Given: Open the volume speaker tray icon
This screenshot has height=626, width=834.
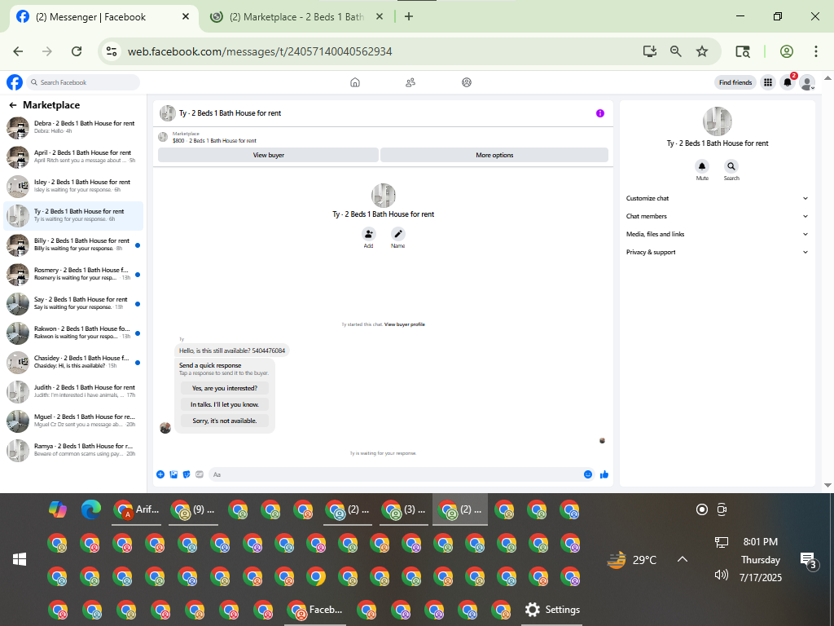Looking at the screenshot, I should [x=722, y=575].
